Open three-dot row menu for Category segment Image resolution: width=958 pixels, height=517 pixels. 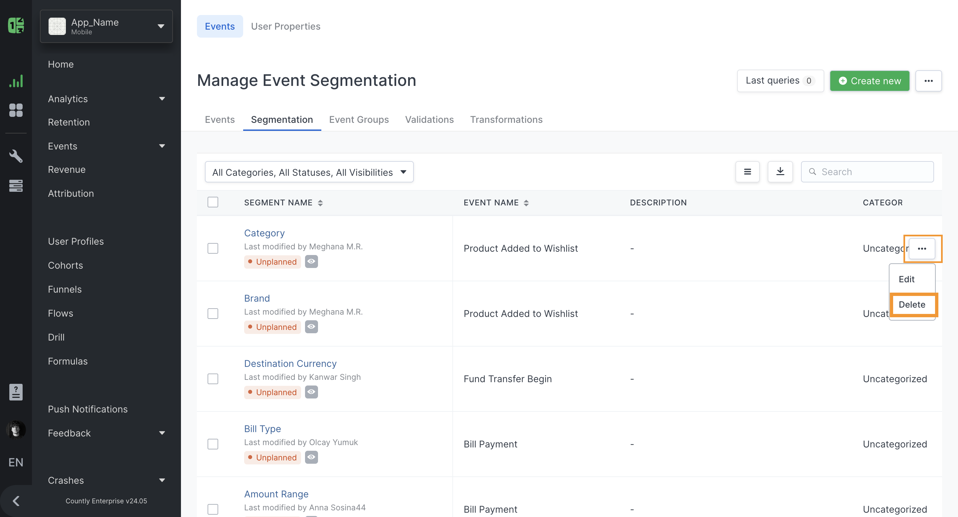click(921, 249)
